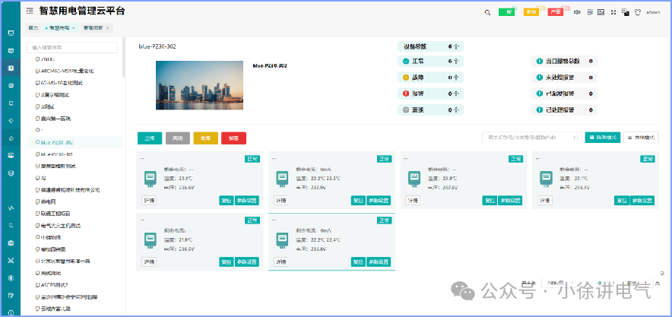Switch to the table mode view
This screenshot has height=317, width=672.
[641, 138]
